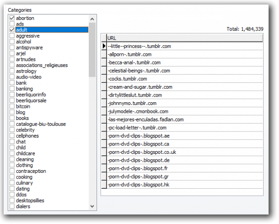The width and height of the screenshot is (279, 224).
Task: Enable the ddos category checkbox
Action: coord(12,194)
